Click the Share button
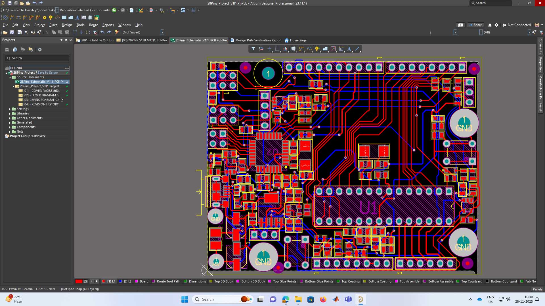Viewport: 545px width, 306px height. [x=475, y=25]
